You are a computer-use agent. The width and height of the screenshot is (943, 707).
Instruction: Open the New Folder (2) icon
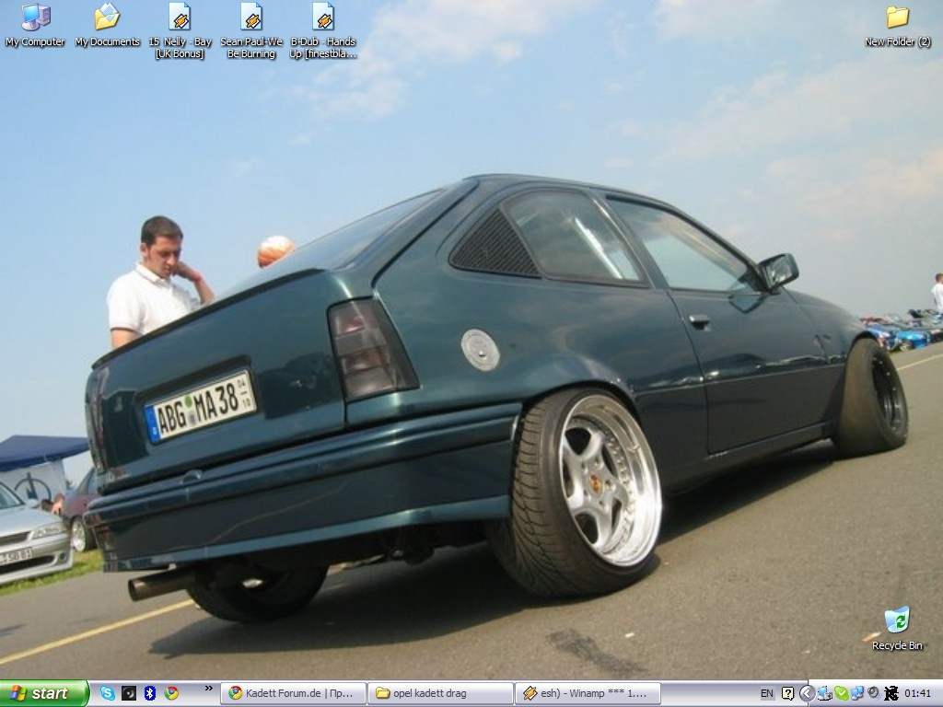(897, 17)
